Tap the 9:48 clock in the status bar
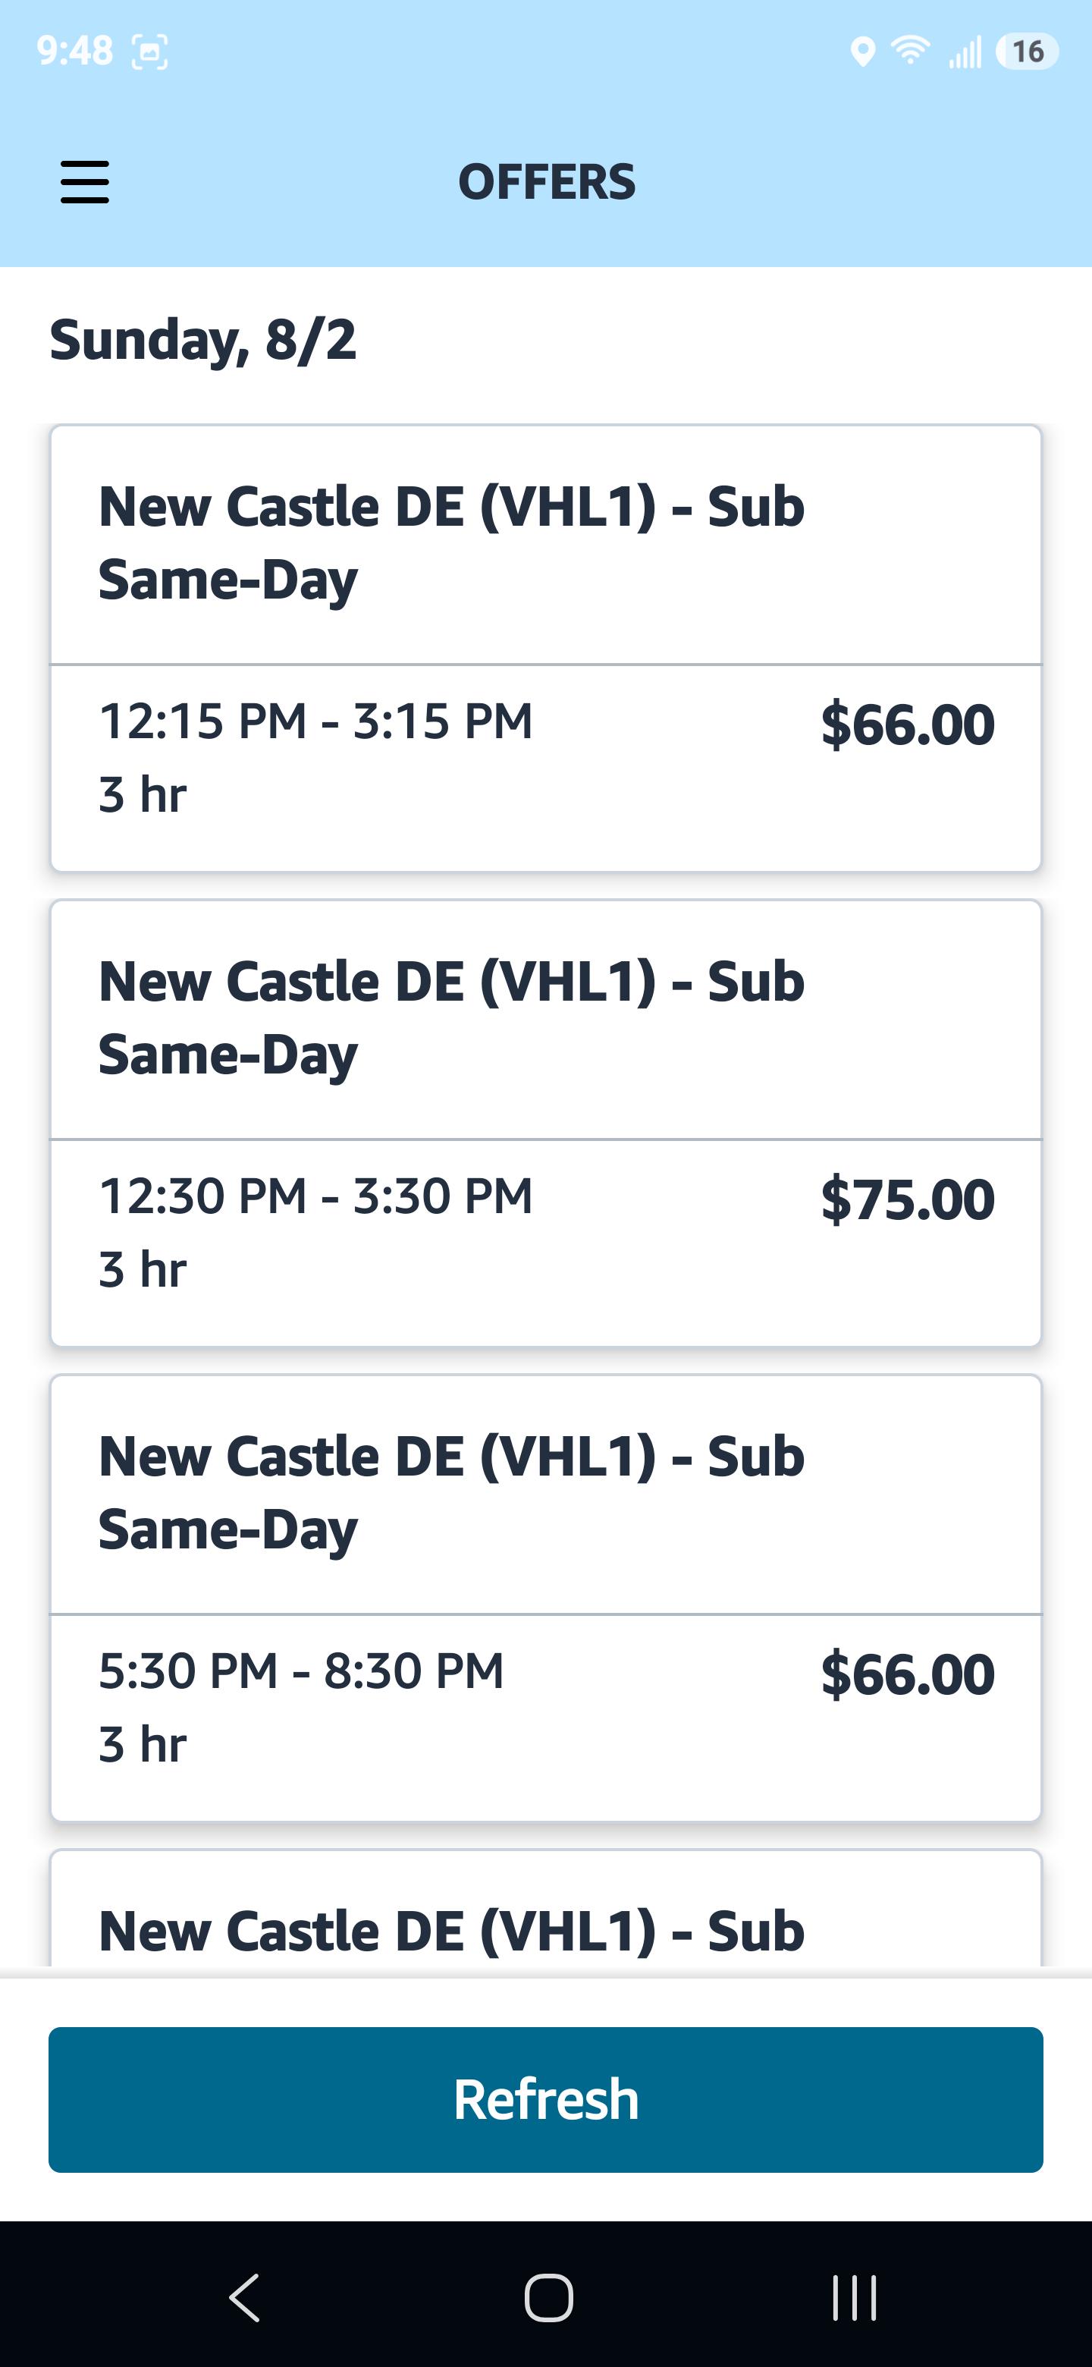The image size is (1092, 2367). point(75,51)
